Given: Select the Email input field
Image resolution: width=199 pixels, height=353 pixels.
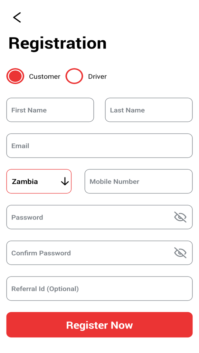Looking at the screenshot, I should click(x=99, y=145).
